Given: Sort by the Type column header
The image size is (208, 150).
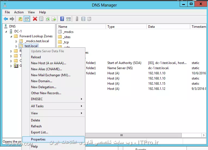Looking at the screenshot, I should point(126,27).
